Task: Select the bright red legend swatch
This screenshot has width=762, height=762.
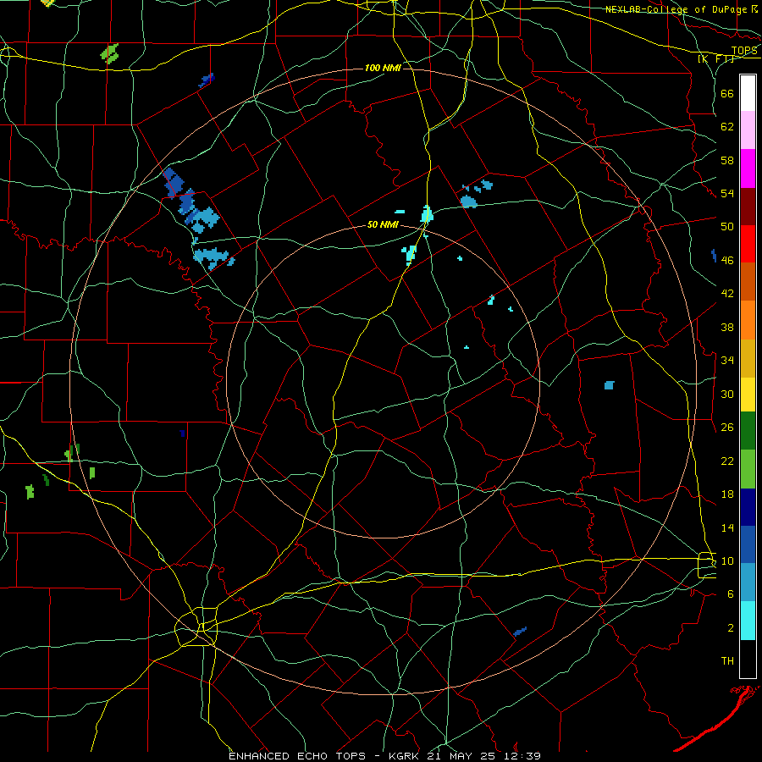Action: click(748, 244)
